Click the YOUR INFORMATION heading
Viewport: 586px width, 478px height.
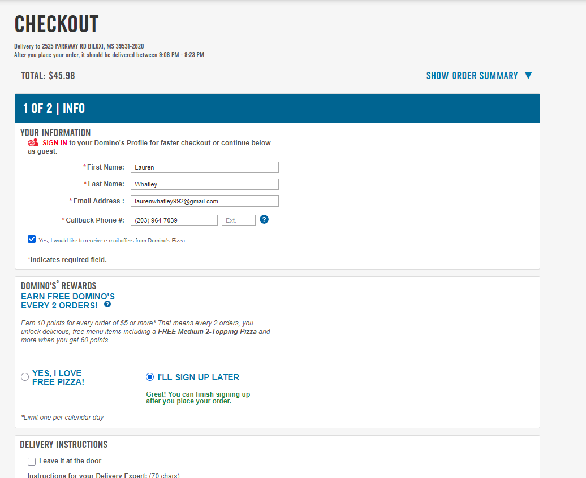tap(55, 133)
